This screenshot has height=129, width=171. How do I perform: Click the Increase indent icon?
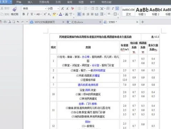point(97,9)
